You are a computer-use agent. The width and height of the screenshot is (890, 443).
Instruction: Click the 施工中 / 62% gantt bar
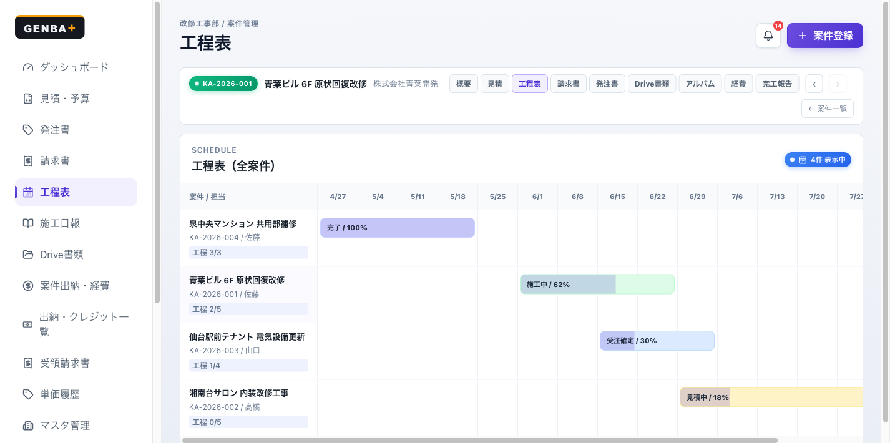pos(597,285)
